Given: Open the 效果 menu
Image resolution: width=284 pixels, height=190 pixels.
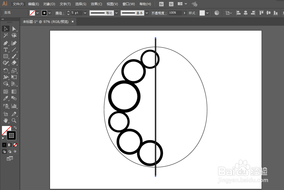Looking at the screenshot, I should [96, 4].
